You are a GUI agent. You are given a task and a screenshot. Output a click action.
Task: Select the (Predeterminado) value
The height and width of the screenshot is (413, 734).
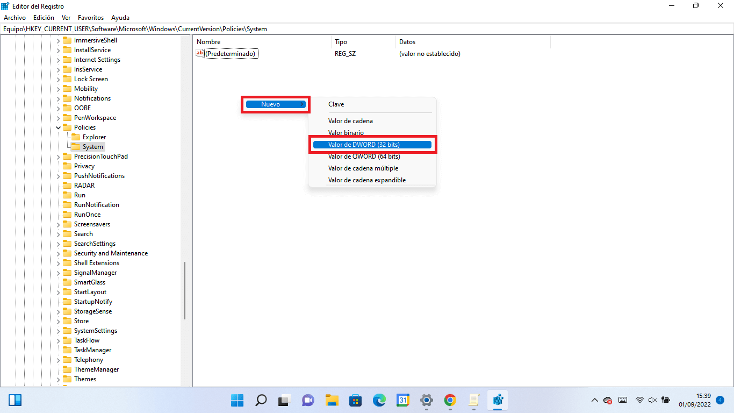pyautogui.click(x=231, y=54)
